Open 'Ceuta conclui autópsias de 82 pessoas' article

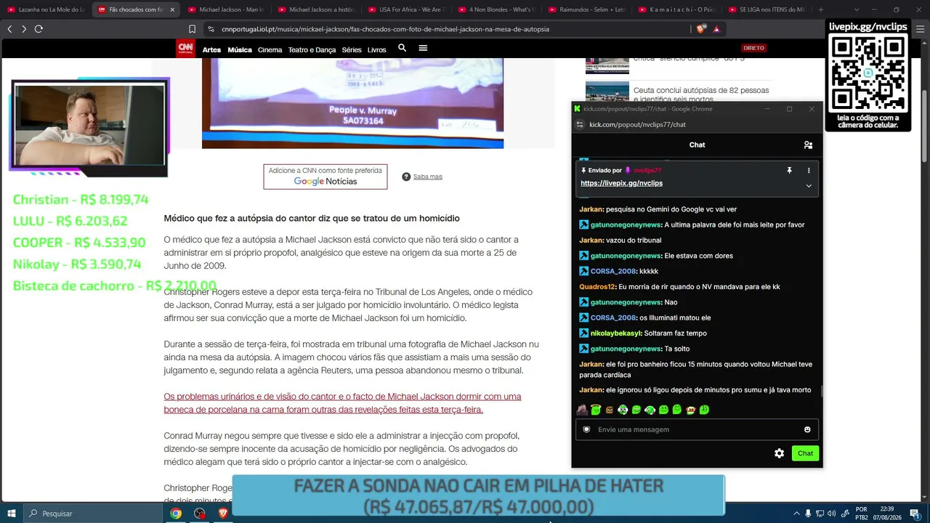[701, 95]
